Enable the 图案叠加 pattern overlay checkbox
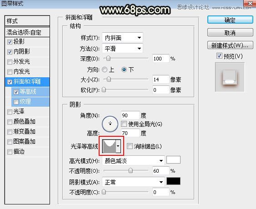 (10, 142)
